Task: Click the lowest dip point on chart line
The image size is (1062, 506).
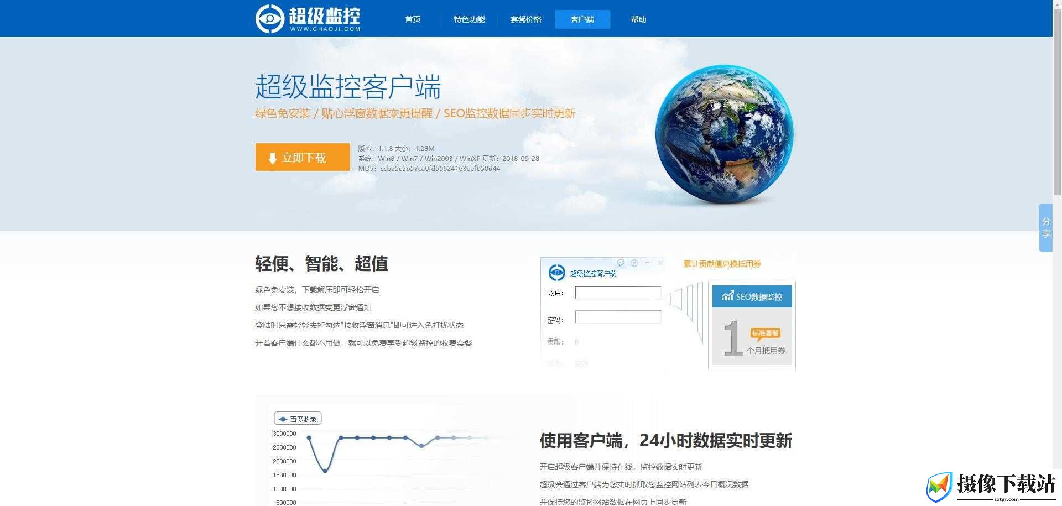Action: [x=325, y=471]
